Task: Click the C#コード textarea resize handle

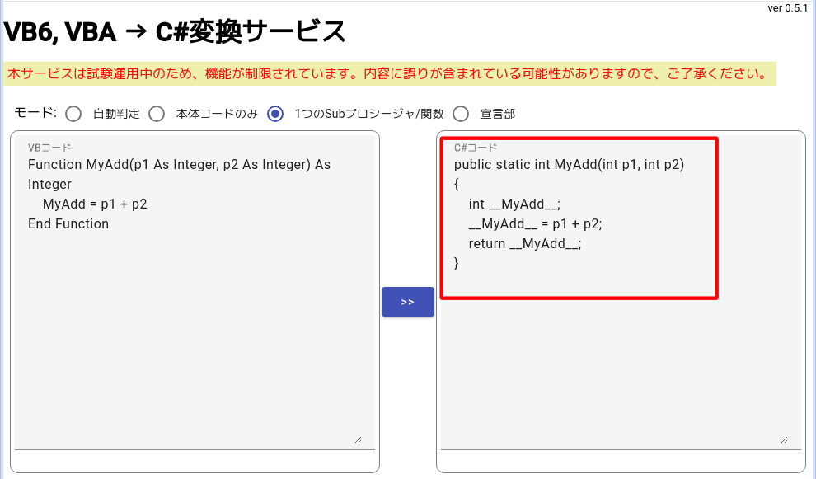Action: tap(784, 440)
